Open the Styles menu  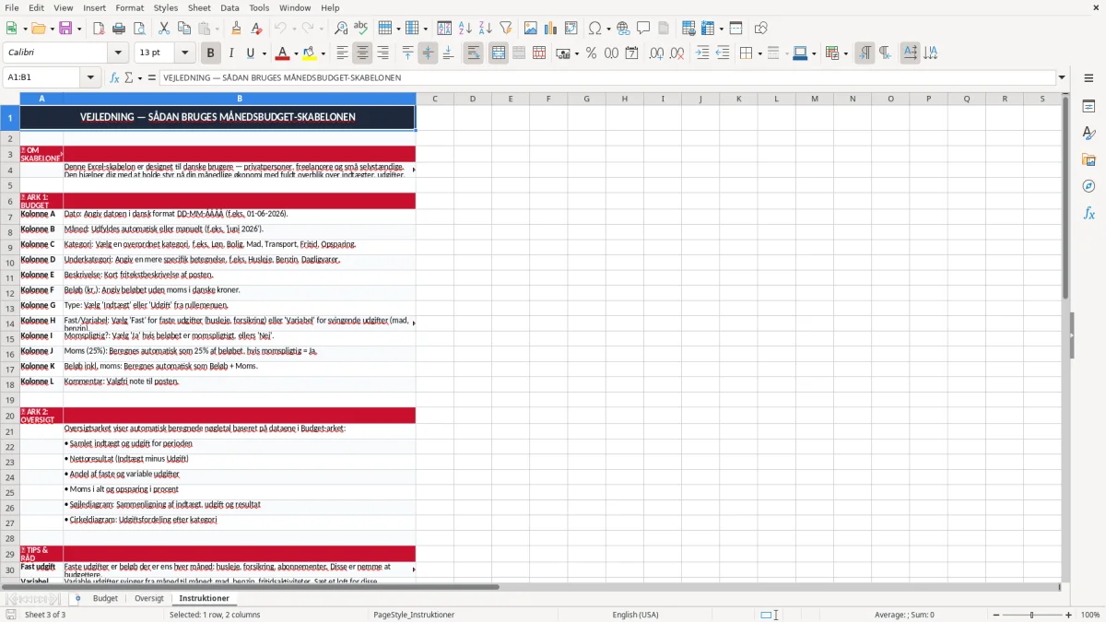(167, 7)
